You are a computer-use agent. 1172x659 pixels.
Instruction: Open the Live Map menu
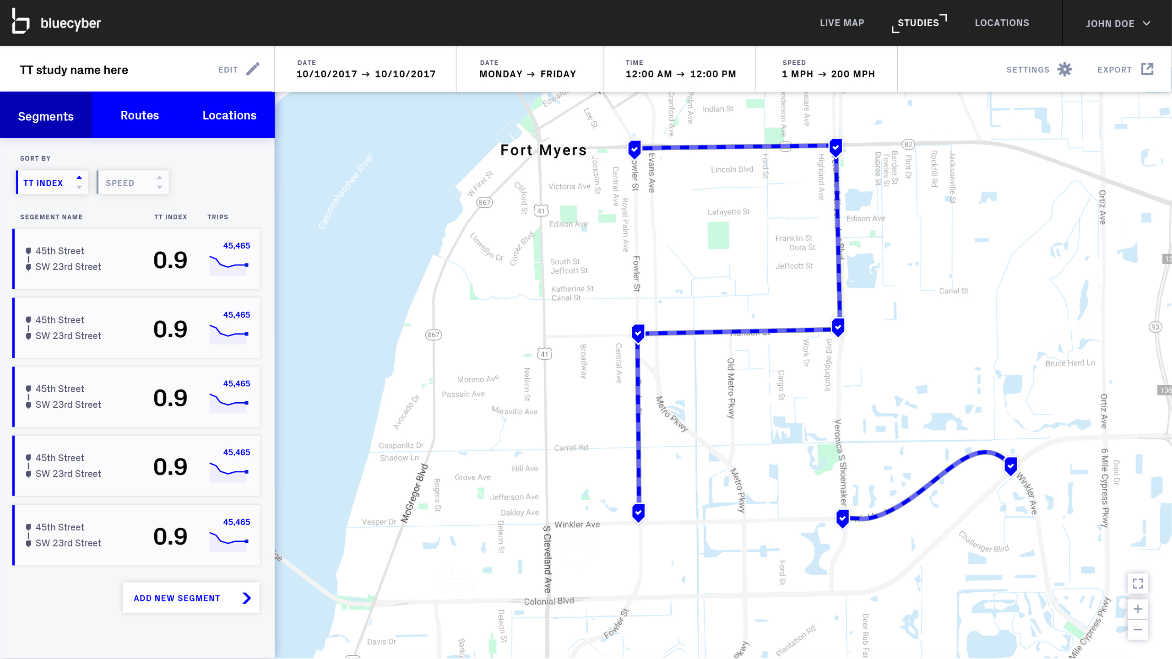coord(841,23)
